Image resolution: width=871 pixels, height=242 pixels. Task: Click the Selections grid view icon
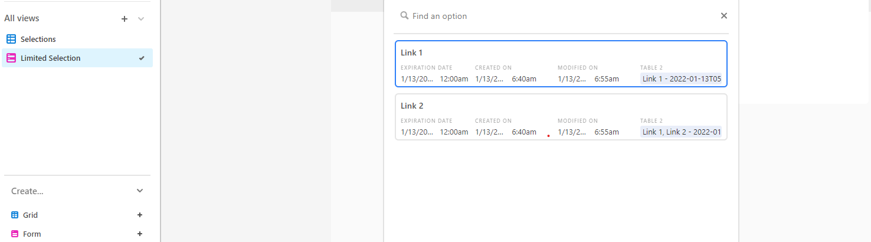pyautogui.click(x=11, y=39)
